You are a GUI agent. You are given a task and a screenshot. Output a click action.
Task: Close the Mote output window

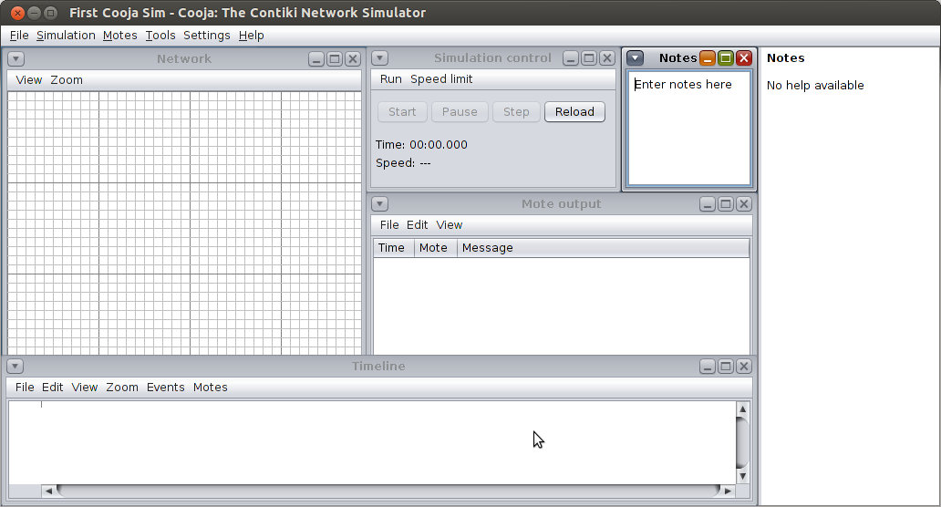coord(744,204)
